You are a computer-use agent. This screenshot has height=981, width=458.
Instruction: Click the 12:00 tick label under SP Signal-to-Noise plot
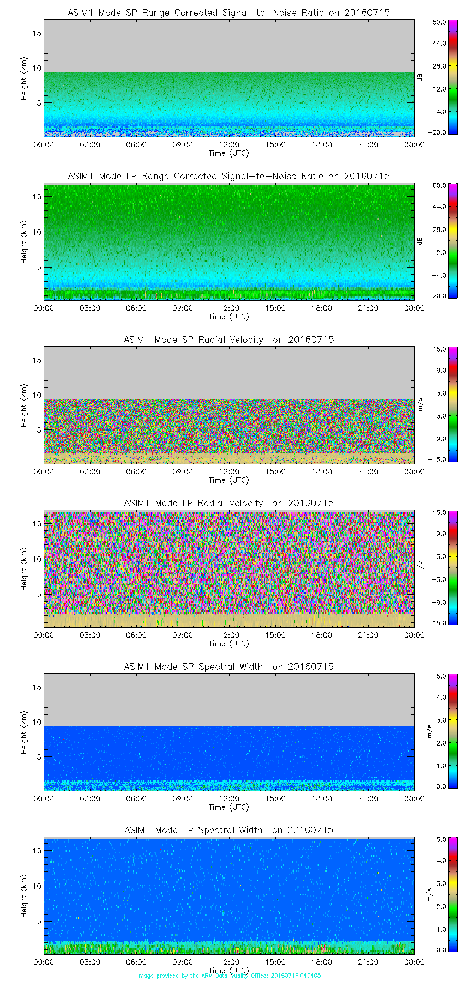pos(229,144)
